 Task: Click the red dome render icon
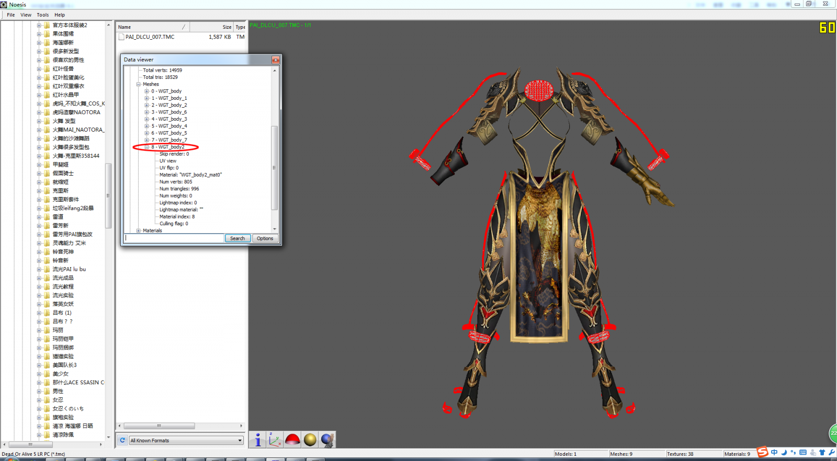292,440
